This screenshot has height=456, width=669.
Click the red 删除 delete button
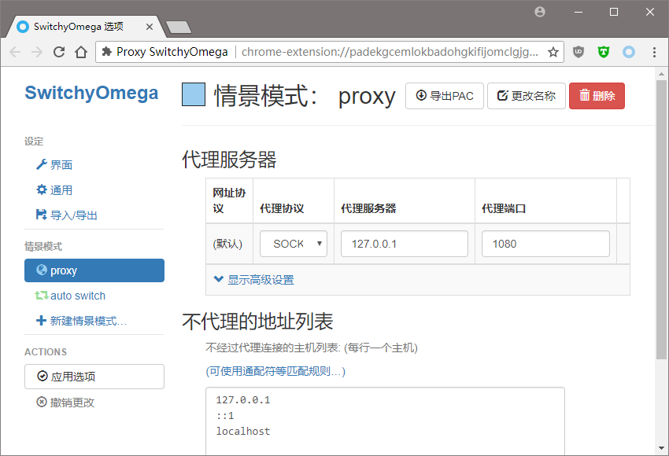597,96
